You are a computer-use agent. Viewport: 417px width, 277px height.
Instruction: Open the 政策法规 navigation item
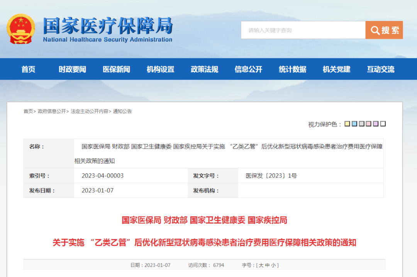[x=205, y=69]
